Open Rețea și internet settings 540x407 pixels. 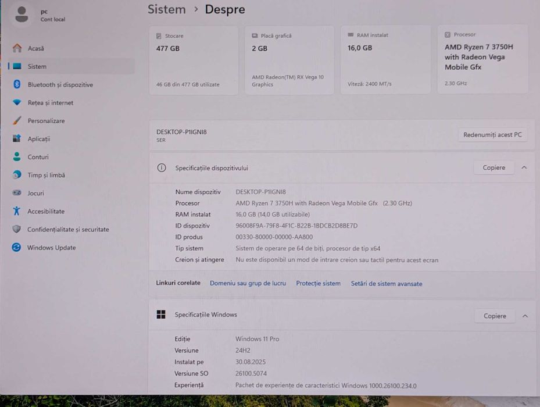click(x=71, y=103)
